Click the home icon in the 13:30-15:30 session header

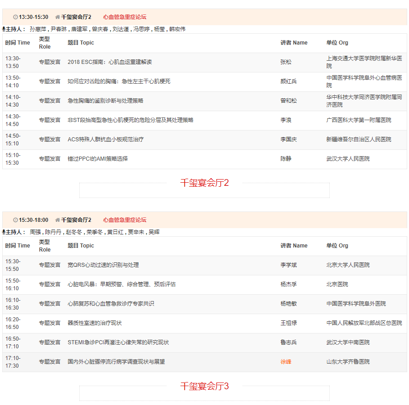tap(58, 17)
